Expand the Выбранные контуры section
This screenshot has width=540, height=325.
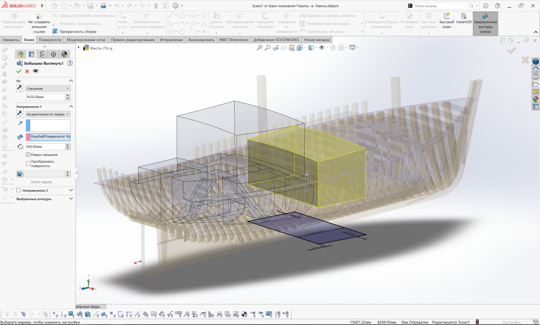coord(71,199)
